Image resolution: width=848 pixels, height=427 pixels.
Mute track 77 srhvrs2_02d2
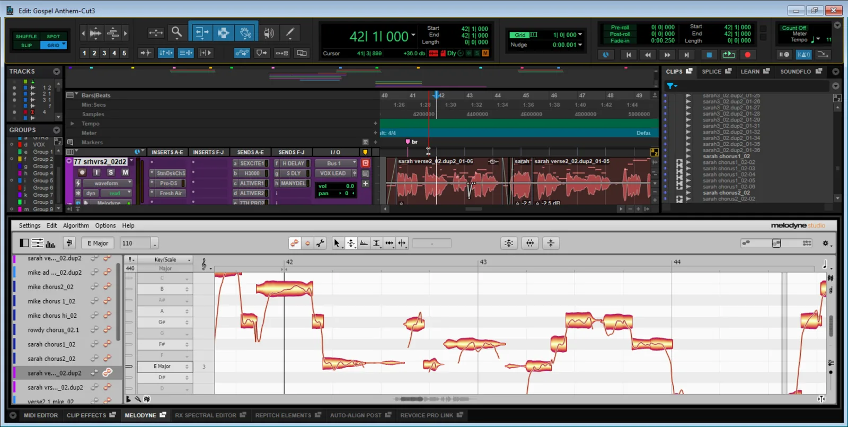125,172
